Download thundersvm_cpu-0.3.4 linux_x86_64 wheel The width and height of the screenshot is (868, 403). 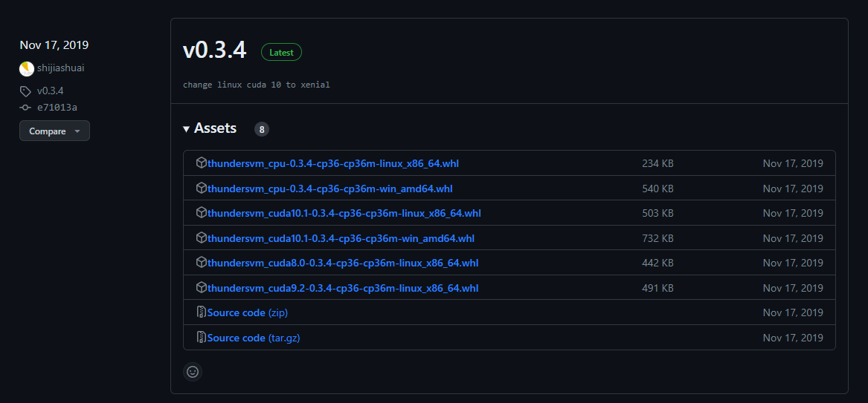point(332,163)
